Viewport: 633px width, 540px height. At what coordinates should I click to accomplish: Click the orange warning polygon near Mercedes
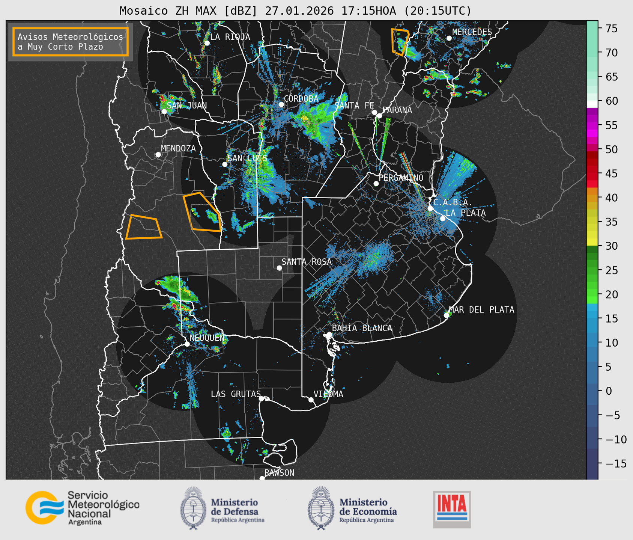(400, 42)
